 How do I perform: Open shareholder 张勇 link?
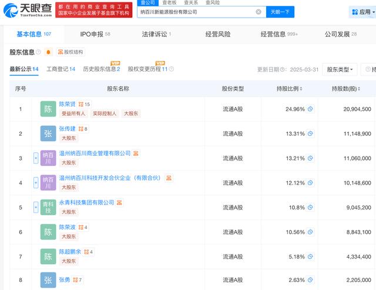click(65, 279)
